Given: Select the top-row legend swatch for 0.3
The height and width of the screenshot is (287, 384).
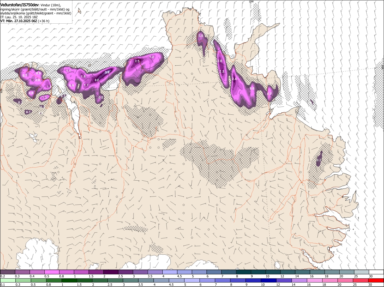Looking at the screenshot, I should point(22,272).
